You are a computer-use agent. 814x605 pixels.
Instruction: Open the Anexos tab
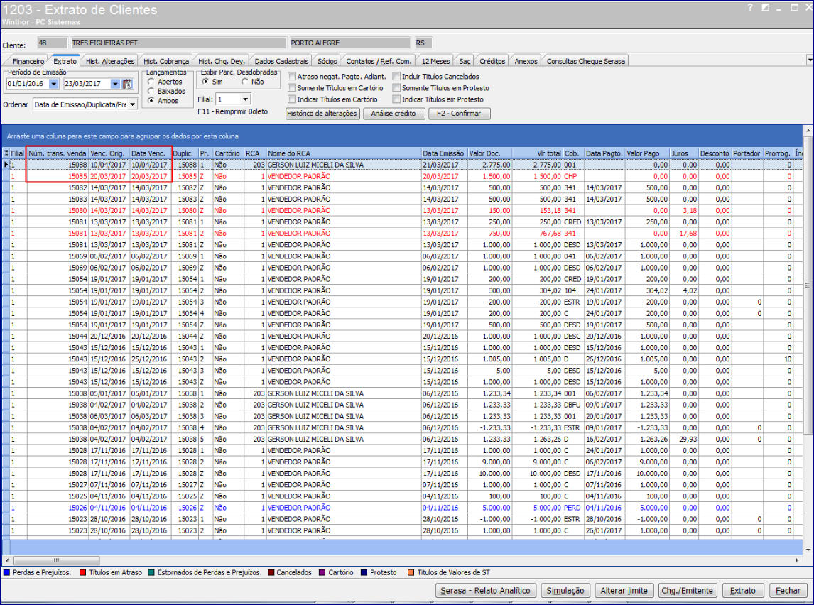(526, 61)
